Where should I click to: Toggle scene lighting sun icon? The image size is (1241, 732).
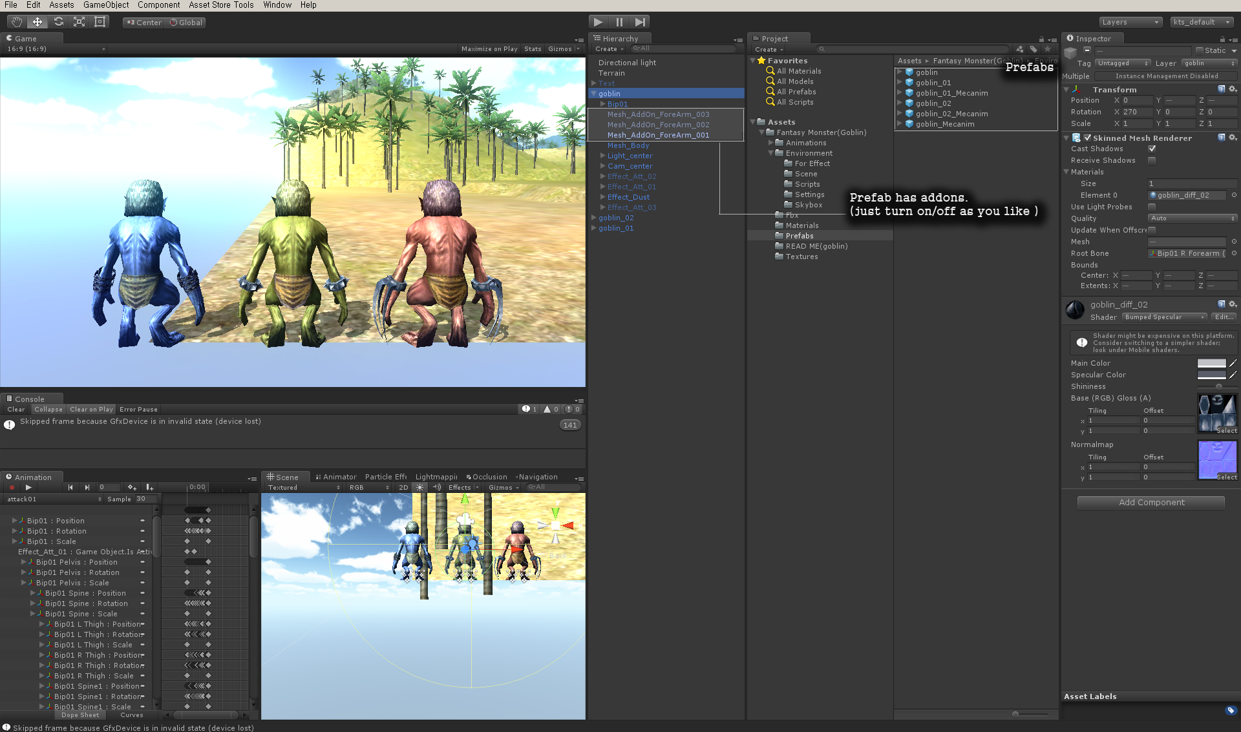coord(420,488)
